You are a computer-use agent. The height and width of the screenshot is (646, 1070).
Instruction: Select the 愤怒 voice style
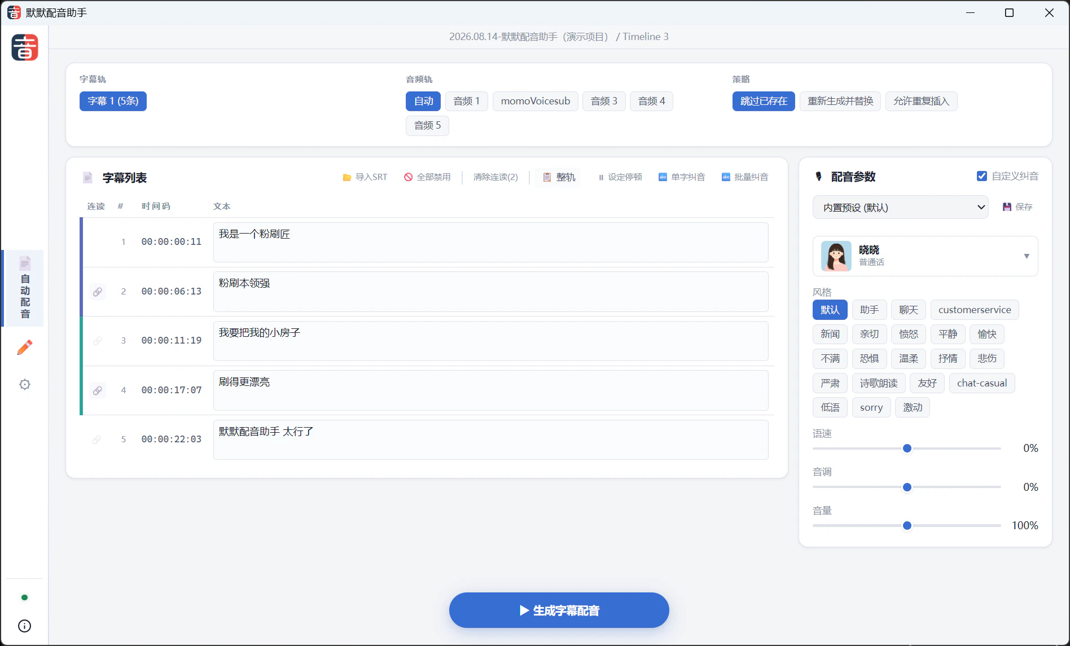[x=908, y=334]
